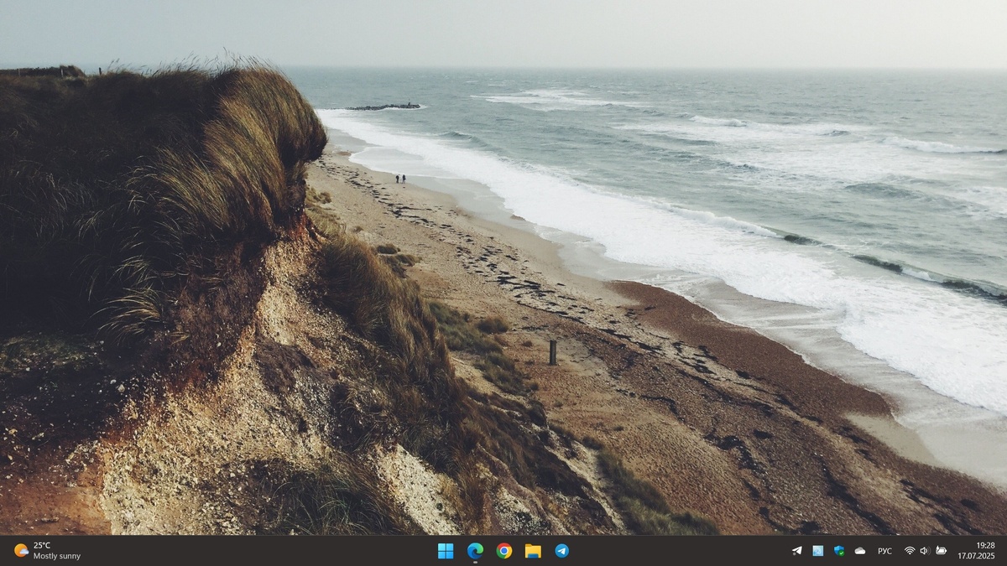This screenshot has width=1007, height=566.
Task: Open Telegram from the taskbar
Action: pyautogui.click(x=561, y=551)
